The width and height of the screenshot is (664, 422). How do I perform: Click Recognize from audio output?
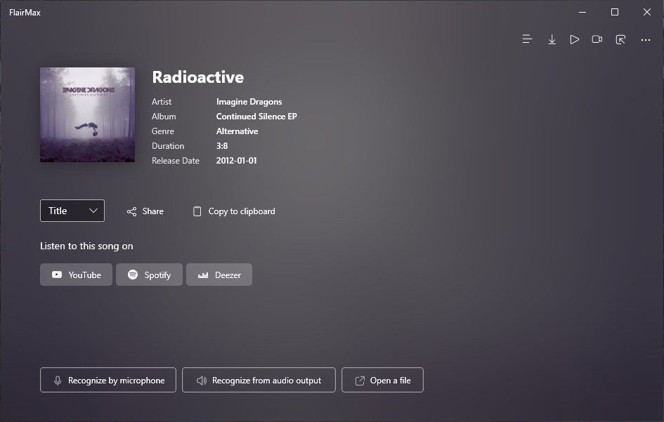pos(259,380)
